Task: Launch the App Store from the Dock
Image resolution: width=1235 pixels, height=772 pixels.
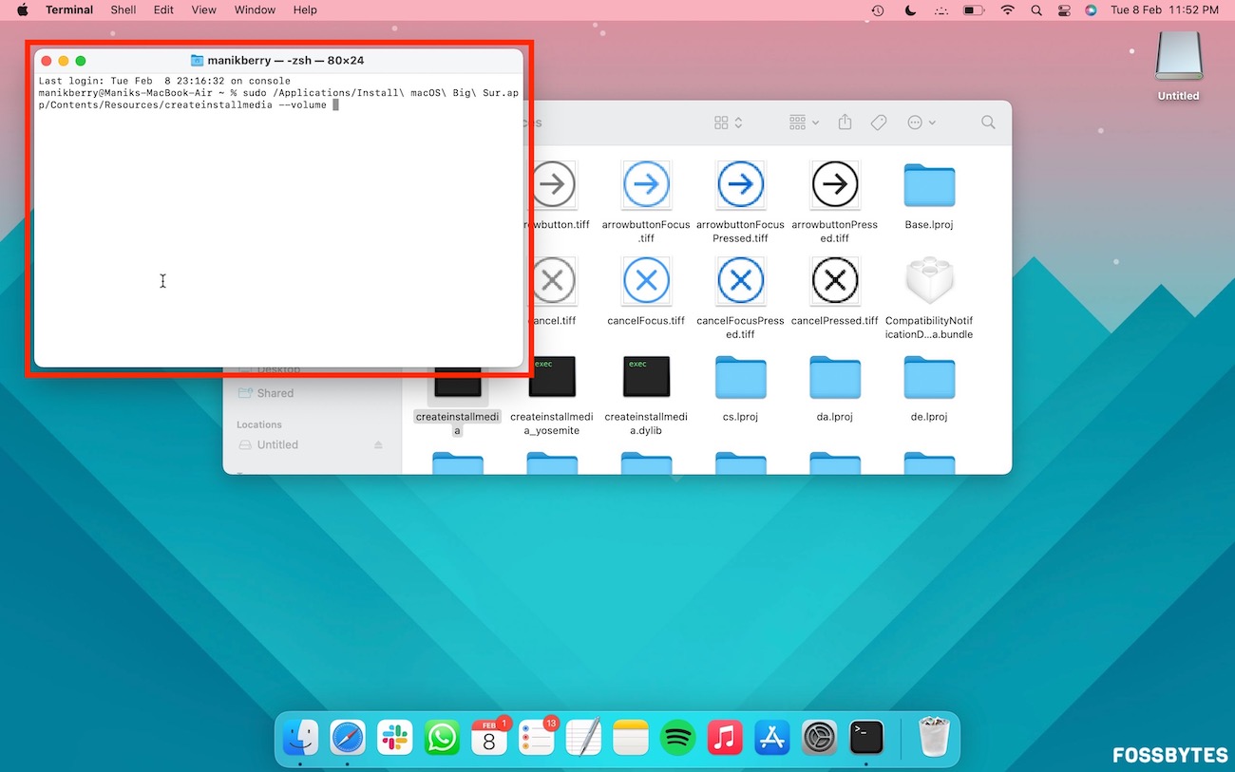Action: 771,737
